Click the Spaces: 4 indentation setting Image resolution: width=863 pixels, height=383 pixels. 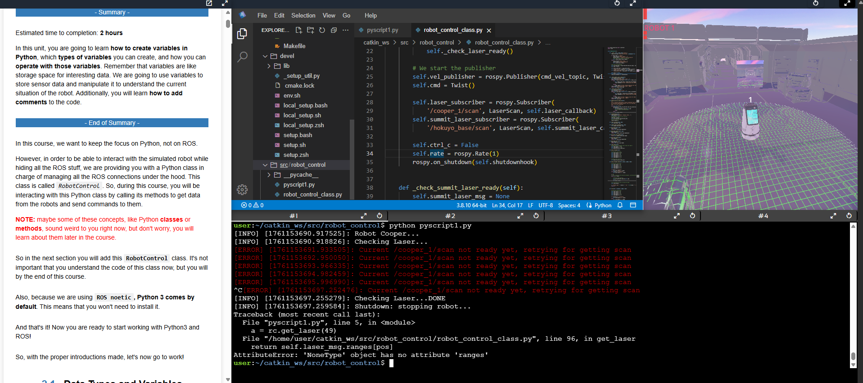(569, 205)
